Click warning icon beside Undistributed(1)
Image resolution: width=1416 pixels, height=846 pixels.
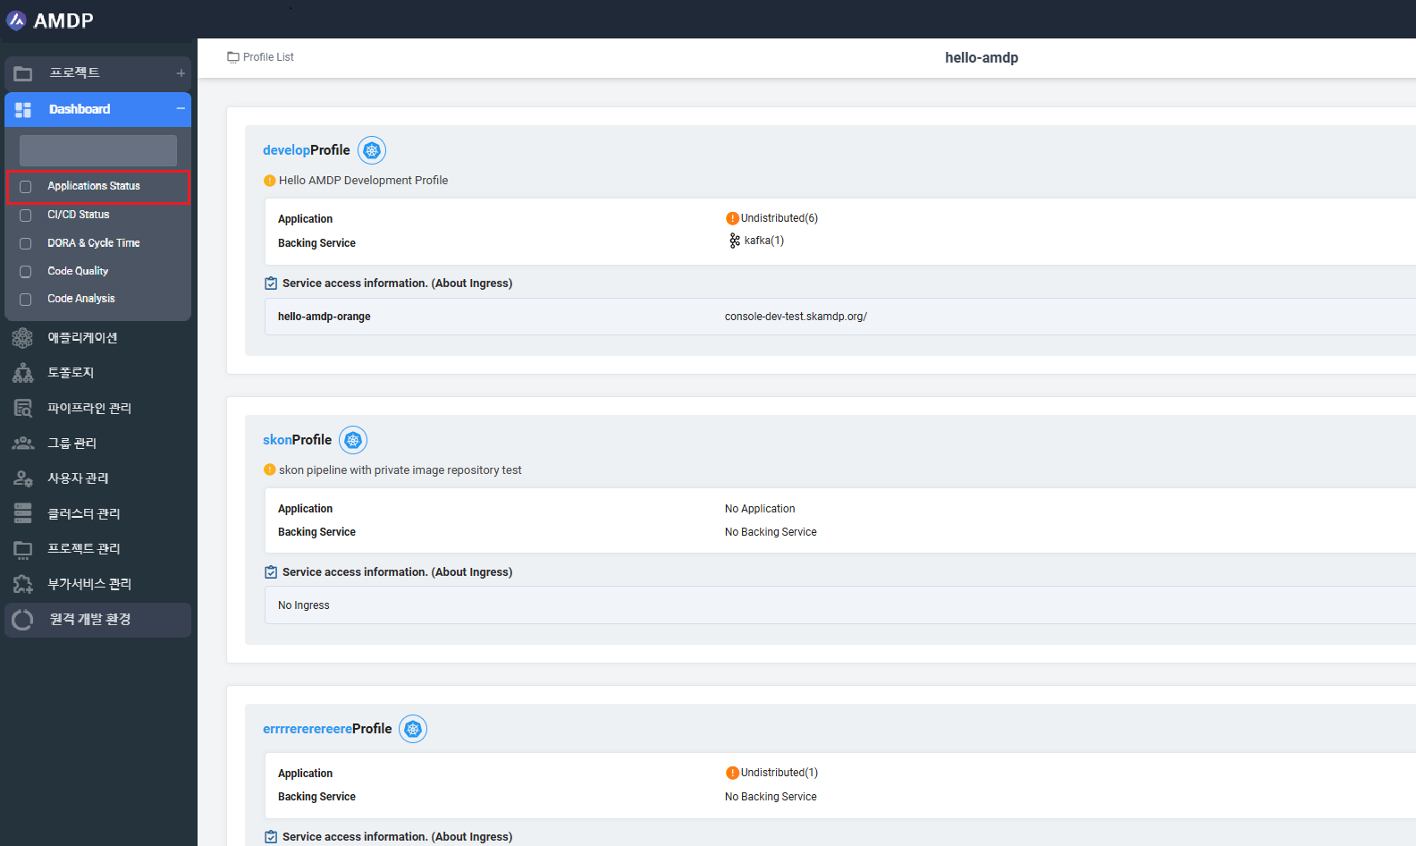[732, 773]
